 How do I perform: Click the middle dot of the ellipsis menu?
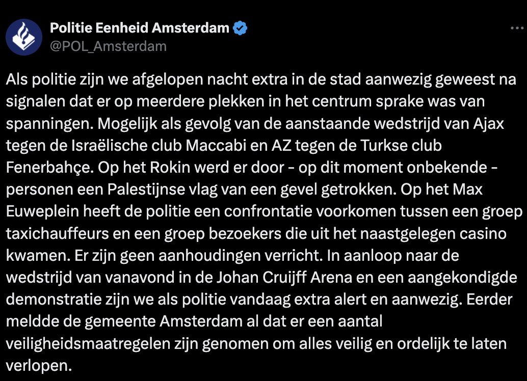click(x=516, y=28)
